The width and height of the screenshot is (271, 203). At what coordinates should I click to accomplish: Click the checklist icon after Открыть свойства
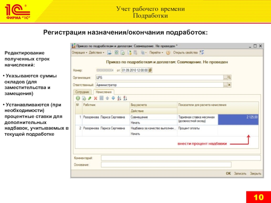(x=202, y=53)
